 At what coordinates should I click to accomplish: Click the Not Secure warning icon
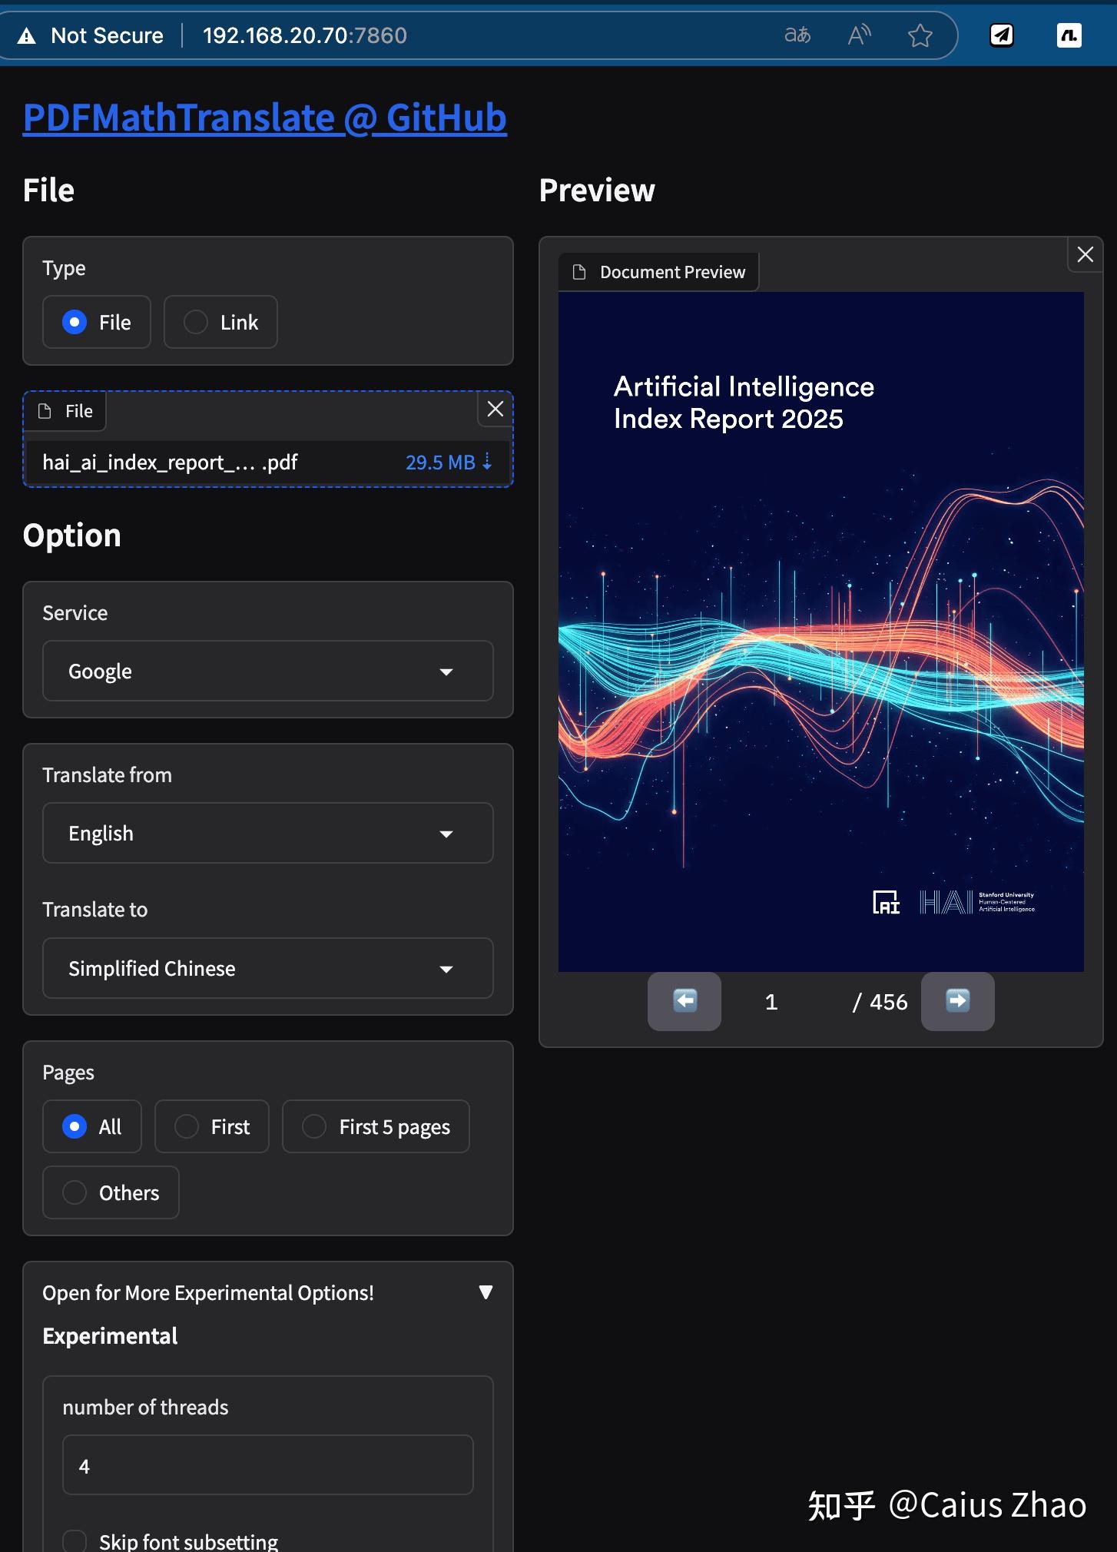click(x=27, y=36)
